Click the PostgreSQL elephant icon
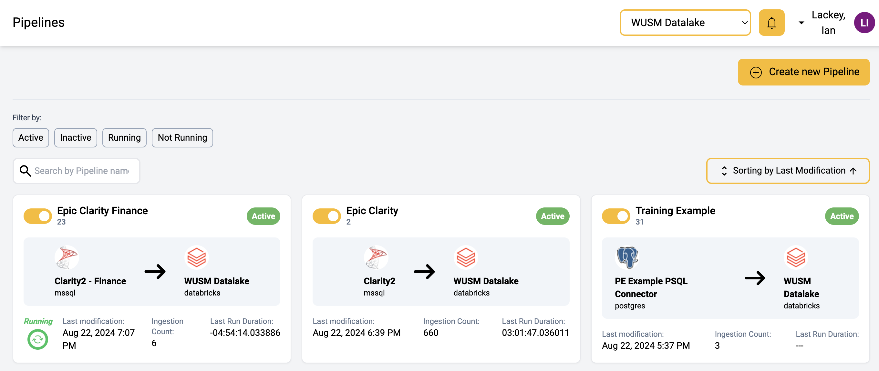Viewport: 879px width, 371px height. pyautogui.click(x=627, y=257)
